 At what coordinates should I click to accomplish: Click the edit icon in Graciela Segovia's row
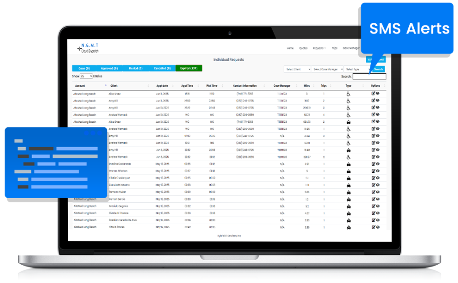373,206
